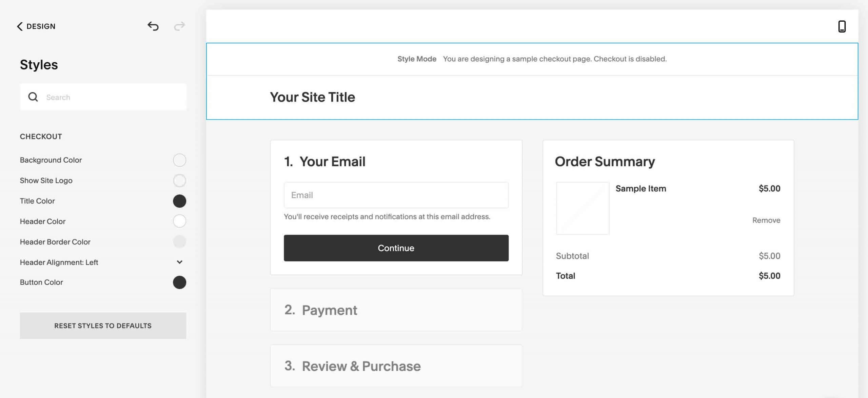Open the Header Color swatch
This screenshot has height=398, width=868.
point(179,221)
